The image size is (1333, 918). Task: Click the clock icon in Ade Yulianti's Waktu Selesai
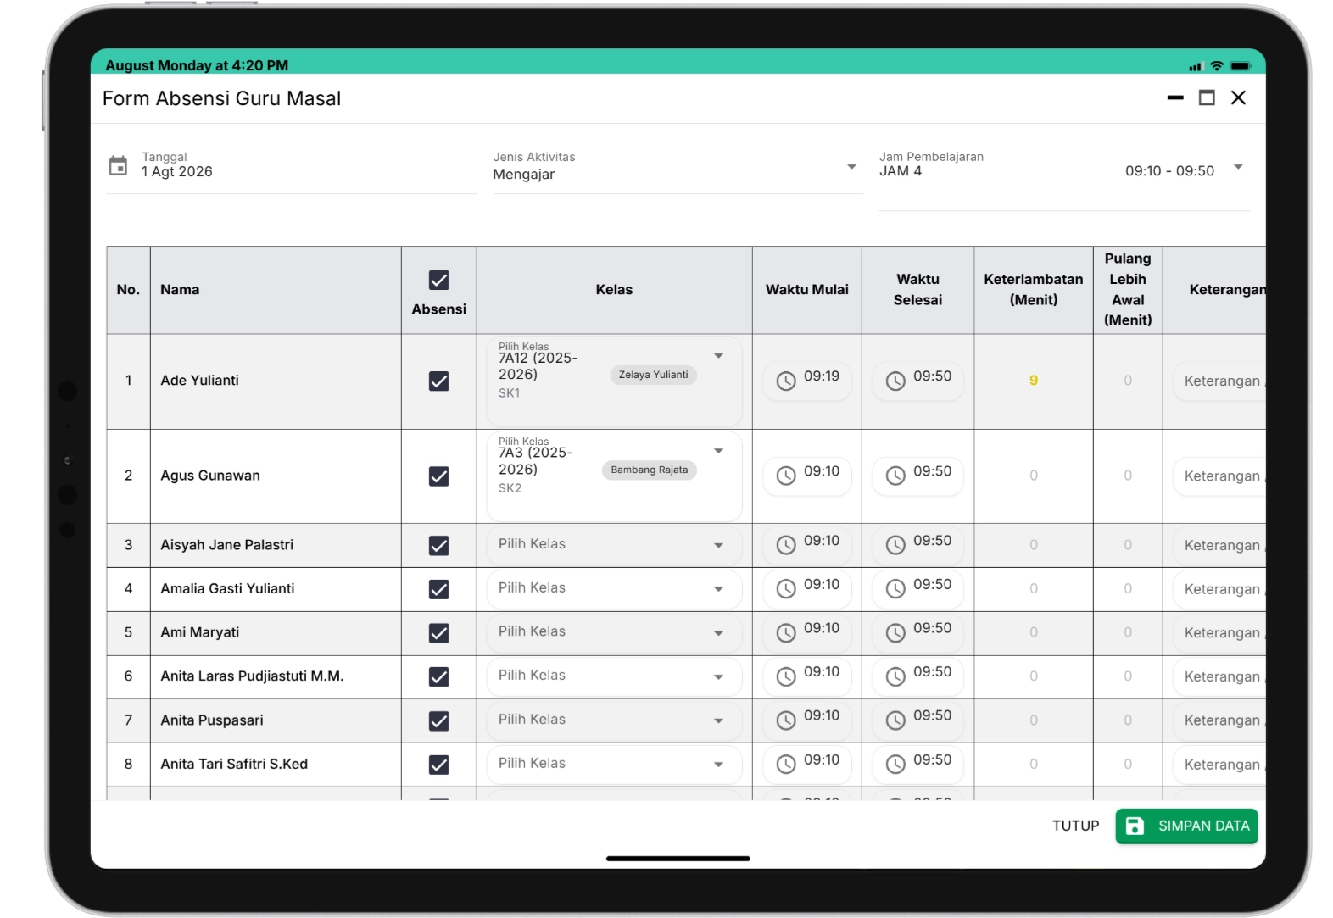pos(895,381)
